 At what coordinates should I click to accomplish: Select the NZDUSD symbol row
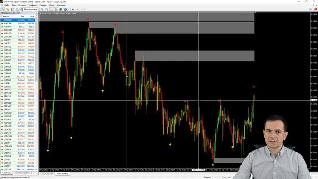coord(18,126)
